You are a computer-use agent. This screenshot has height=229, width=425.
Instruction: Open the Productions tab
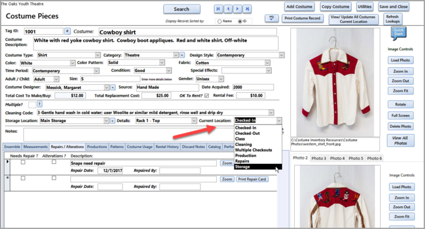pos(97,147)
